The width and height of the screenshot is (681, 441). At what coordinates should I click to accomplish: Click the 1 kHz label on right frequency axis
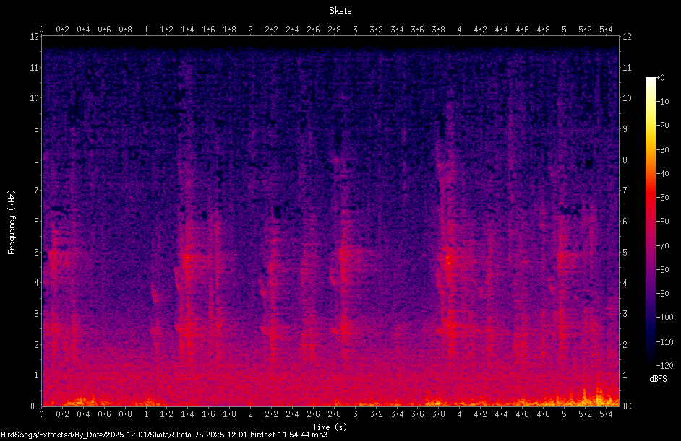point(625,375)
